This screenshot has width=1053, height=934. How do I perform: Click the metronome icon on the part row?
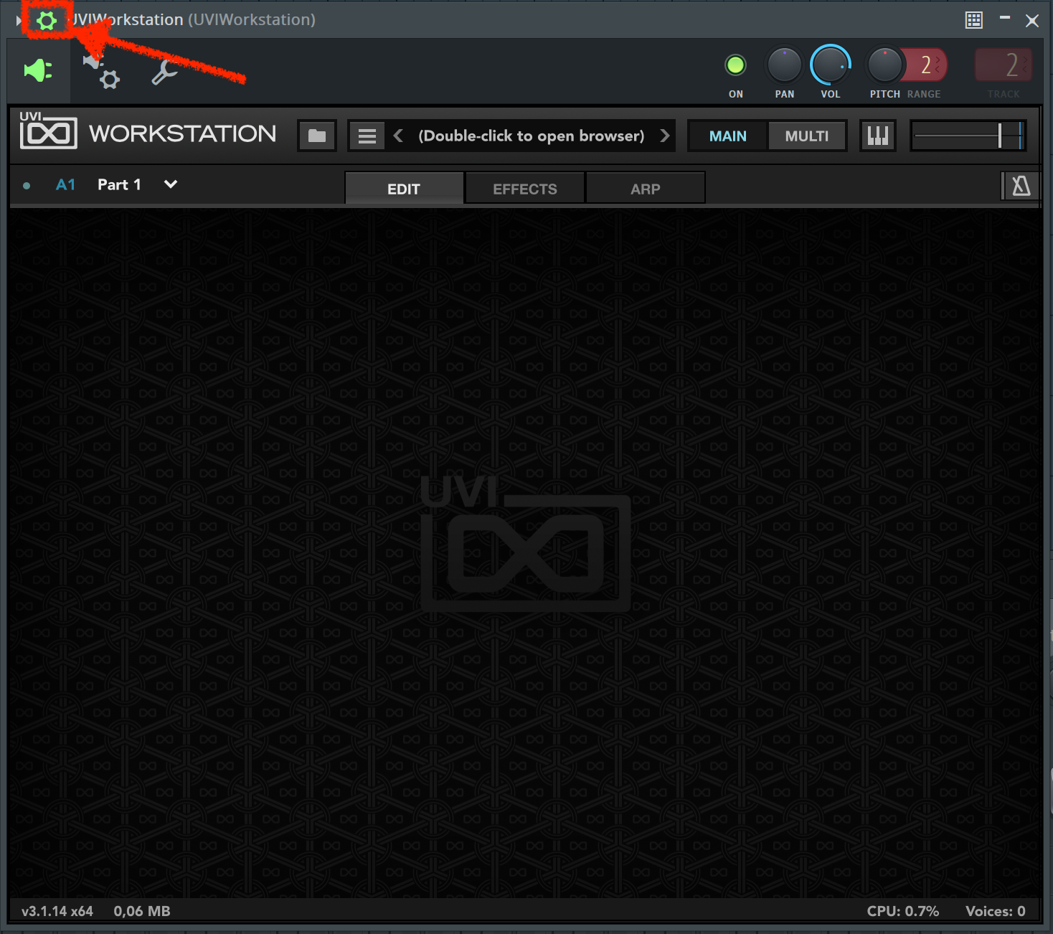(1019, 185)
